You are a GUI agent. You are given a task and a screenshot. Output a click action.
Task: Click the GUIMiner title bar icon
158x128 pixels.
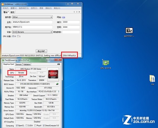[x=3, y=4]
